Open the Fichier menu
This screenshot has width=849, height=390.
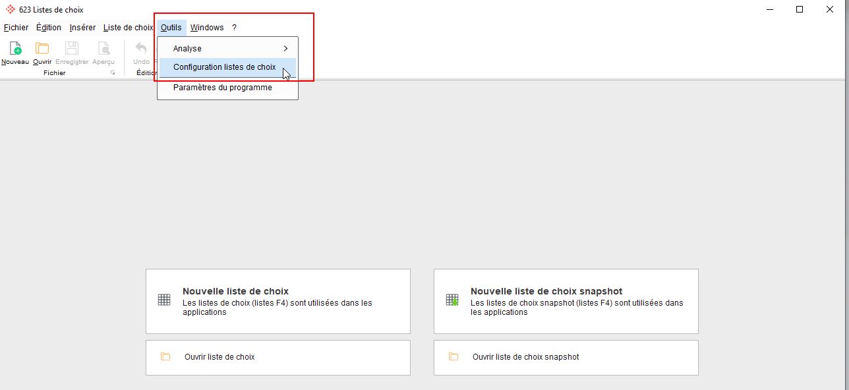pos(16,28)
